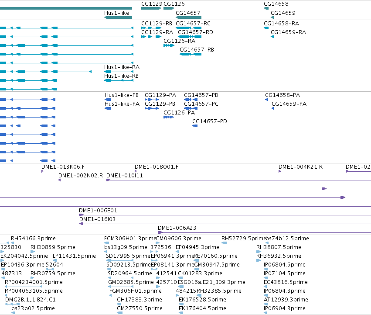Select EST RH30859.5prime

point(33,252)
